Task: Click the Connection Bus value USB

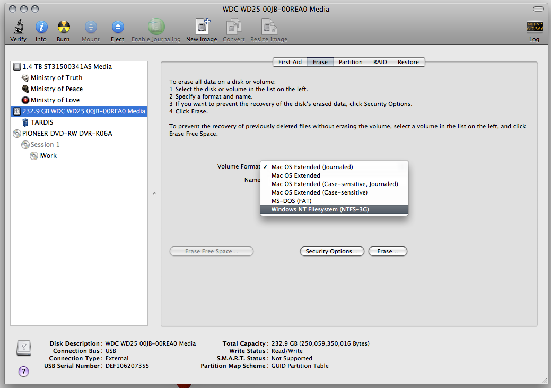Action: [x=111, y=351]
